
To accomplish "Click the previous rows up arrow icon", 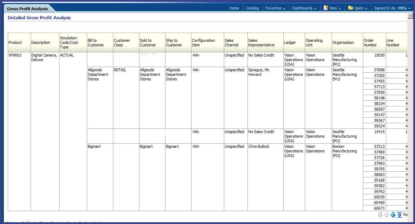I will 387,215.
